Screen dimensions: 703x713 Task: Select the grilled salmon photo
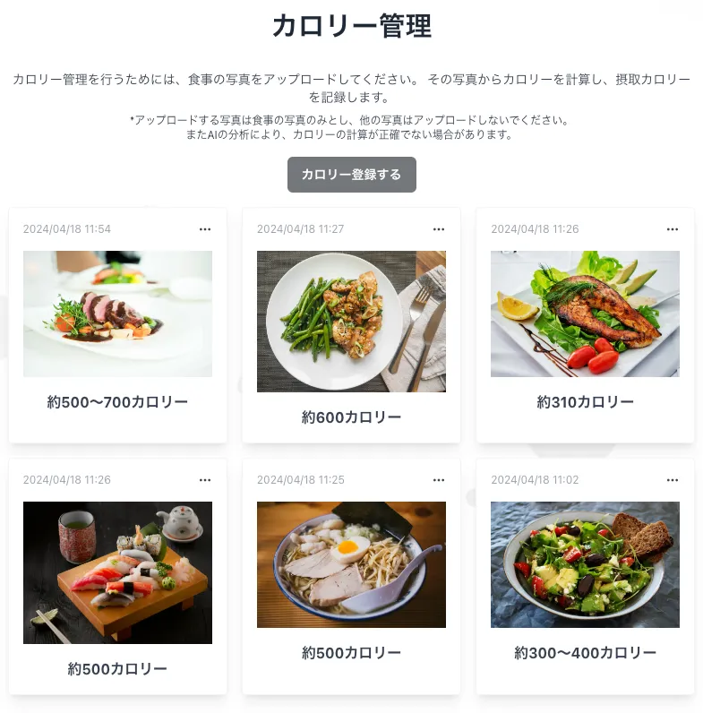(585, 314)
